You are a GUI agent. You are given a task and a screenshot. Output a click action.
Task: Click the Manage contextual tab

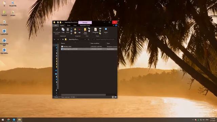[x=85, y=23]
